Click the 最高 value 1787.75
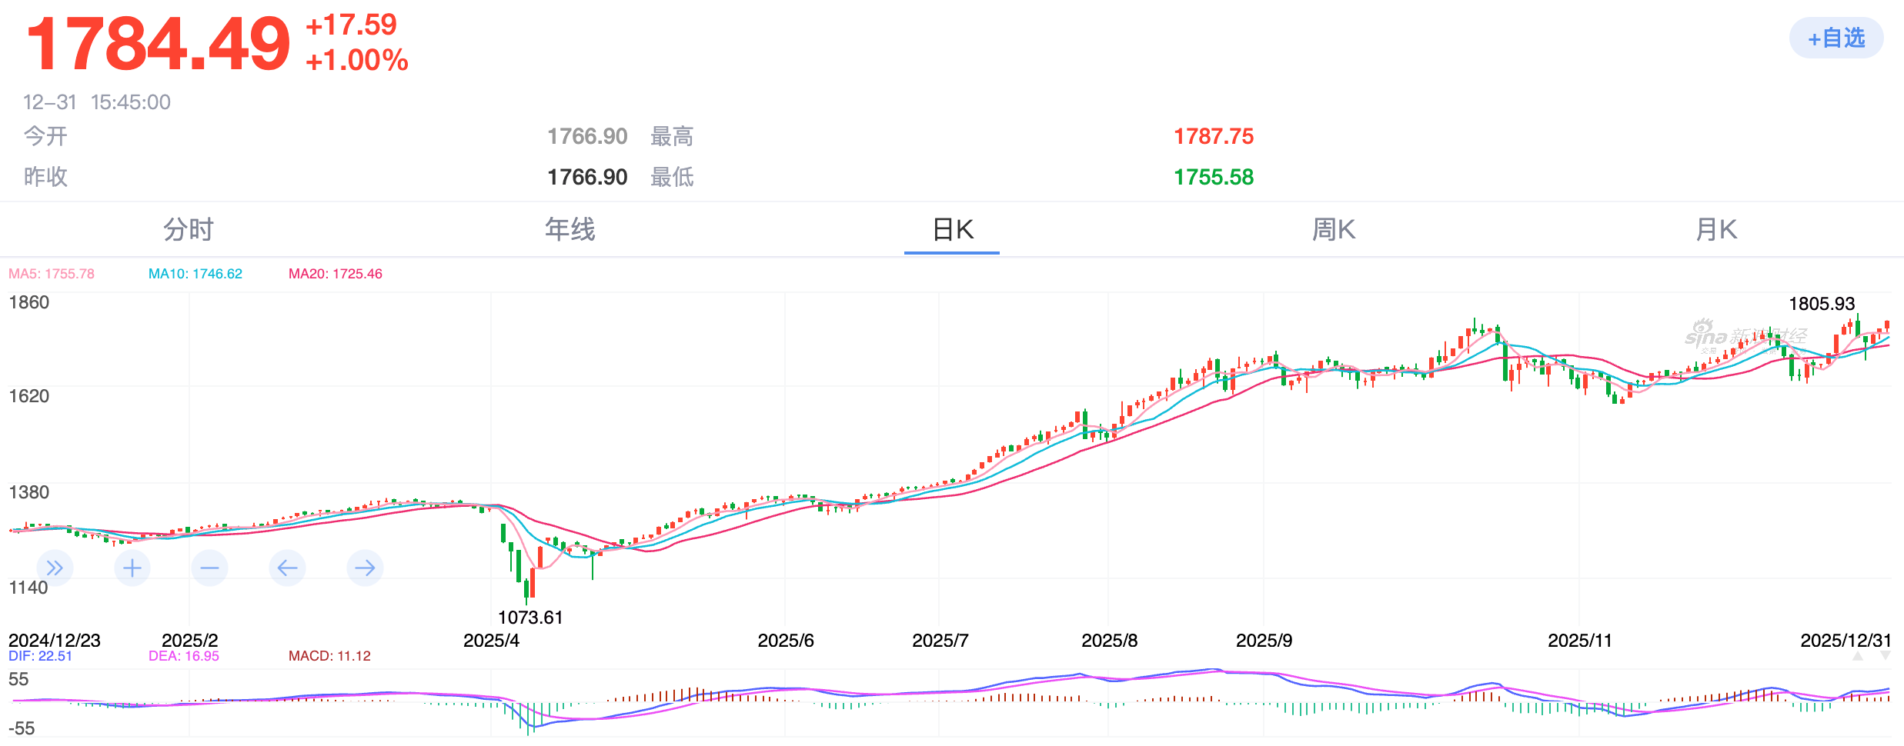 (x=1214, y=137)
